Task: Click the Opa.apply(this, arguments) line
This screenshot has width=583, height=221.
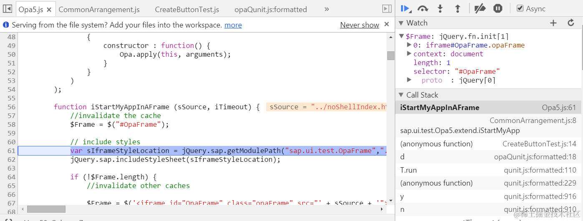Action: pos(175,54)
